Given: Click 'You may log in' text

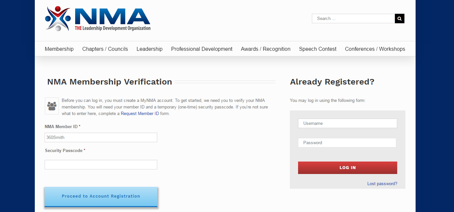Looking at the screenshot, I should tap(328, 101).
